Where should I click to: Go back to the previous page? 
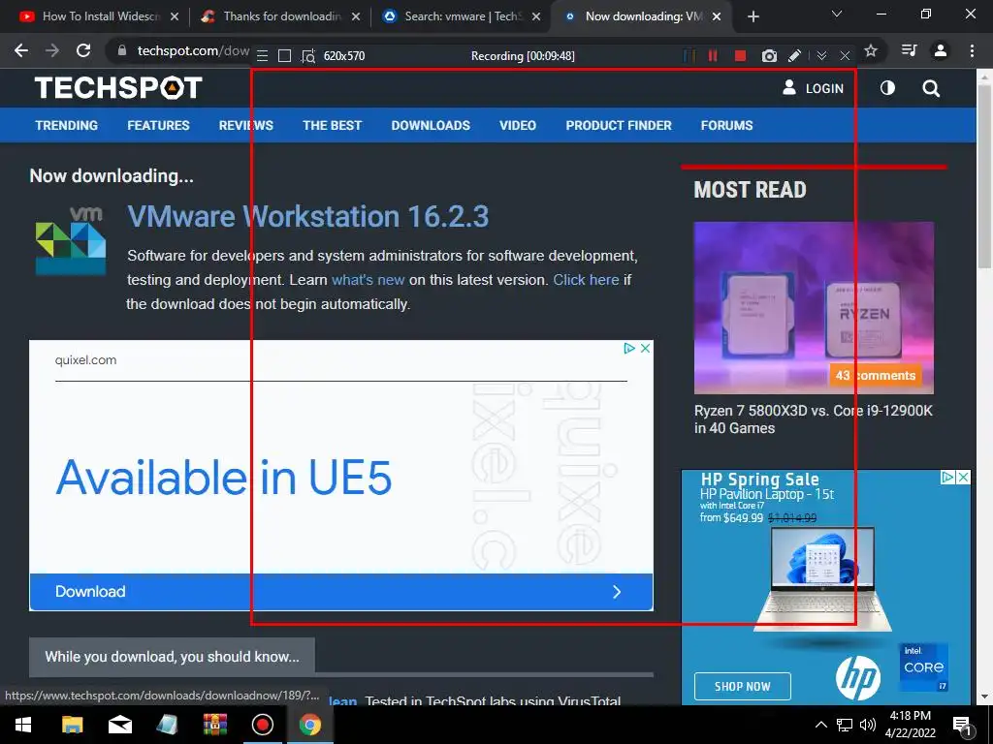click(21, 50)
